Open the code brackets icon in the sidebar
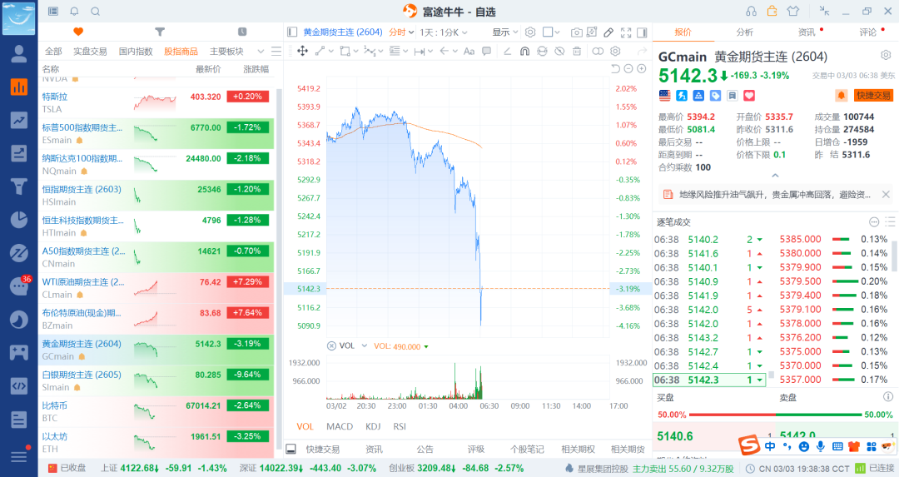This screenshot has height=477, width=899. 19,385
